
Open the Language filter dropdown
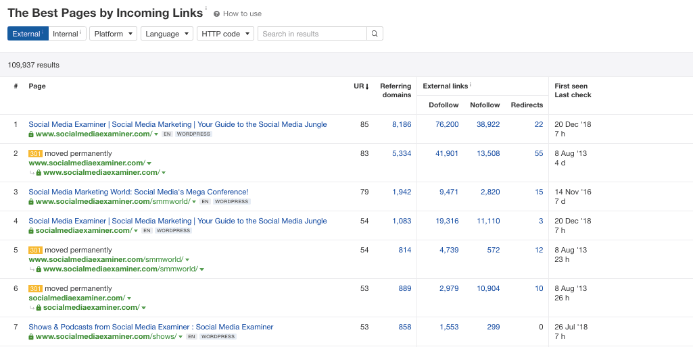click(166, 34)
